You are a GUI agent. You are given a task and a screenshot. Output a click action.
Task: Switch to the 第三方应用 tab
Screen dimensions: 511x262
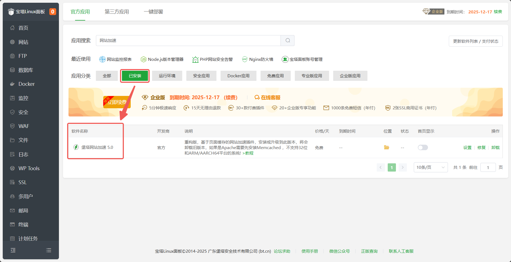[x=117, y=12]
